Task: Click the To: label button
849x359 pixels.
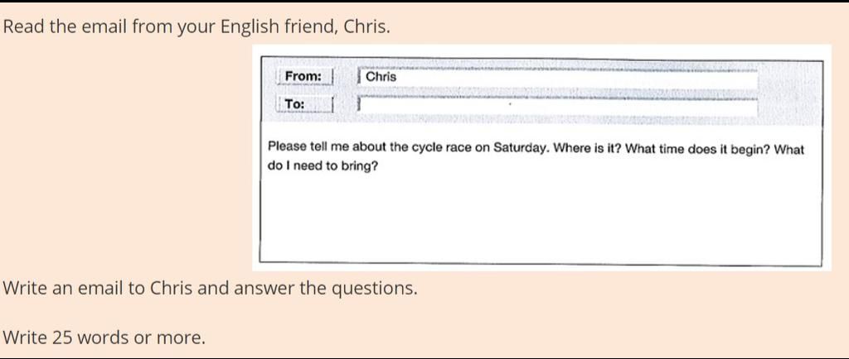Action: [x=303, y=104]
